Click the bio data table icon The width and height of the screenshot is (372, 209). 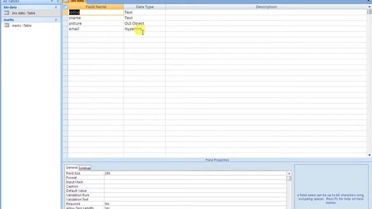6,13
